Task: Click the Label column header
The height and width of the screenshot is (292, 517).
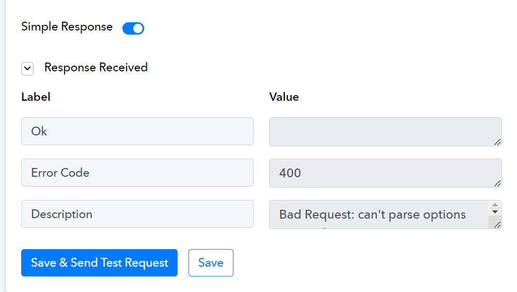Action: click(x=36, y=97)
